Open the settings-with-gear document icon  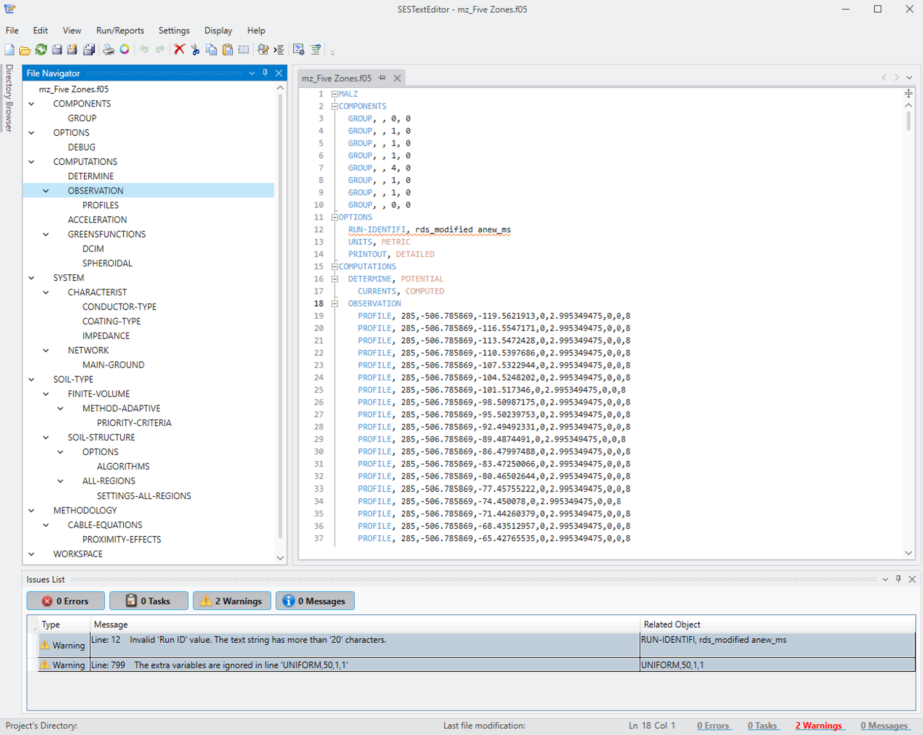[x=299, y=50]
